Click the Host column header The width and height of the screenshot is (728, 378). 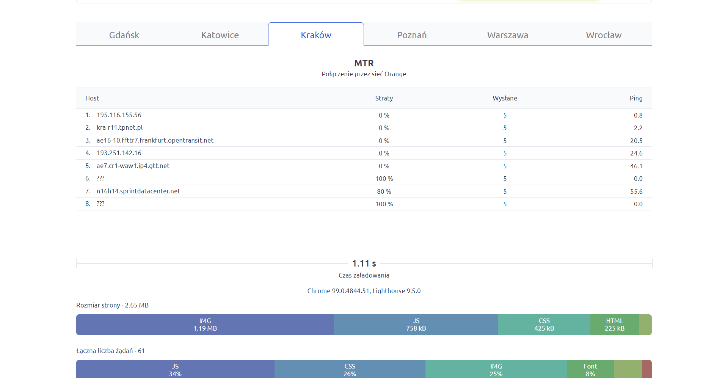tap(92, 98)
